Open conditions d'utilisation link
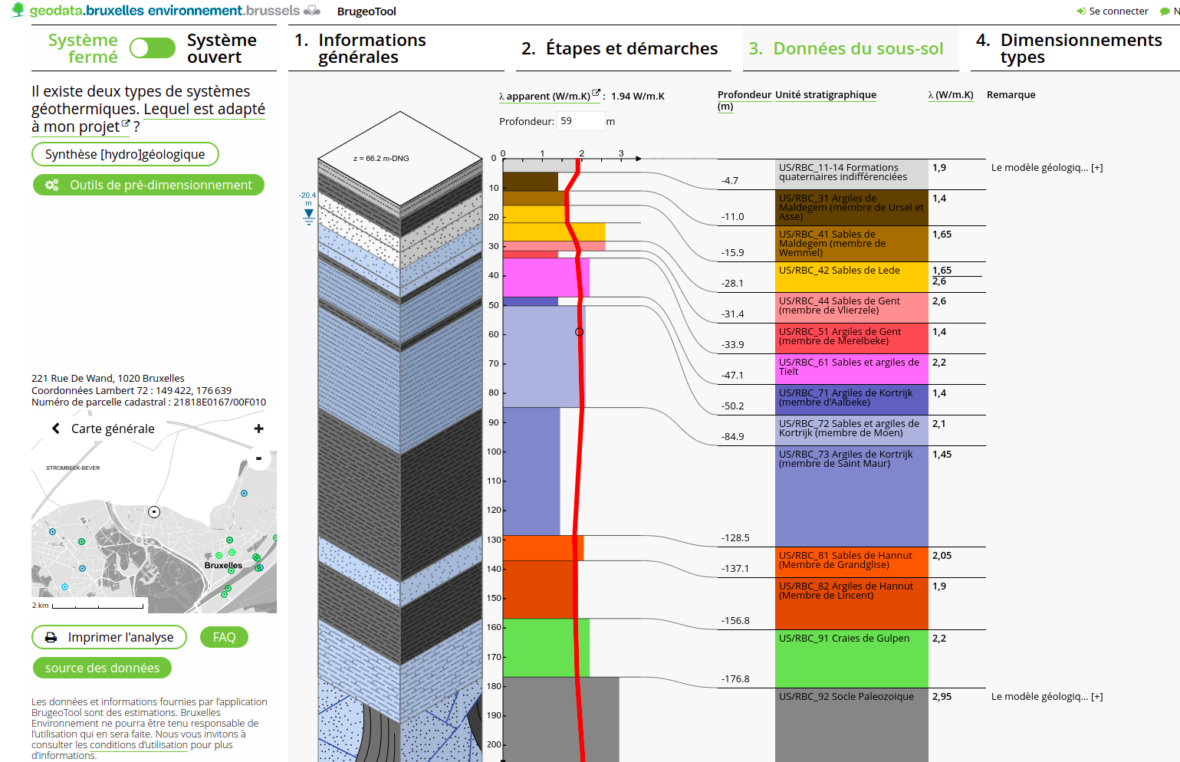This screenshot has height=762, width=1180. [139, 744]
